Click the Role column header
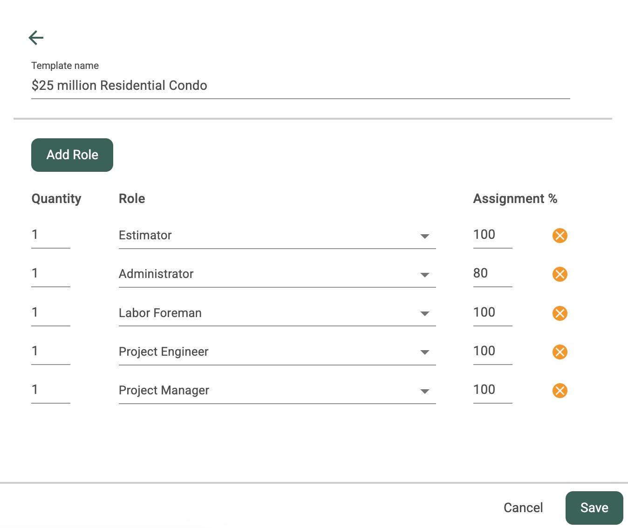 tap(132, 199)
